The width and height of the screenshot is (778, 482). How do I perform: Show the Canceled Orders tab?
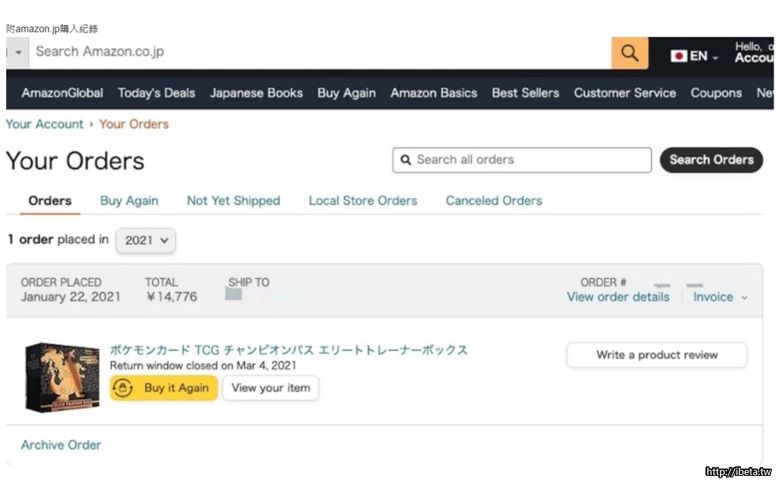pyautogui.click(x=494, y=201)
